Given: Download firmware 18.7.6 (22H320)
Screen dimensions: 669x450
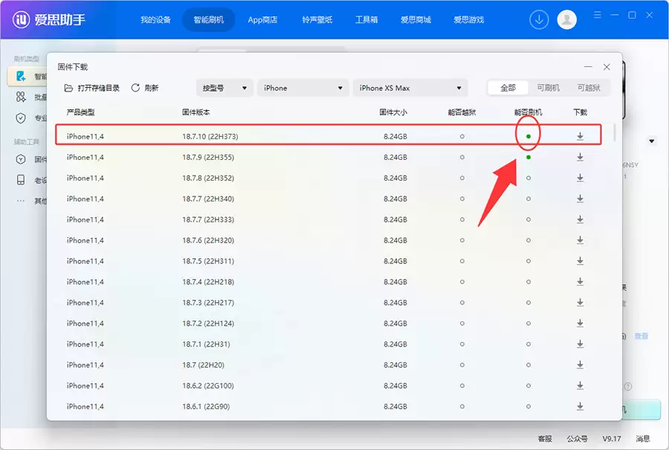Looking at the screenshot, I should coord(580,240).
